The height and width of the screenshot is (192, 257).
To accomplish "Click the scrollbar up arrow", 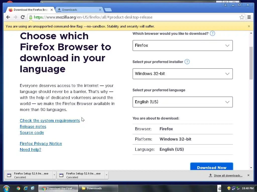I will [251, 33].
